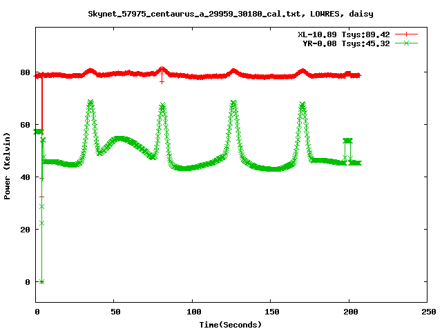Click the y-axis tick label "80"
The width and height of the screenshot is (442, 331).
pos(25,72)
